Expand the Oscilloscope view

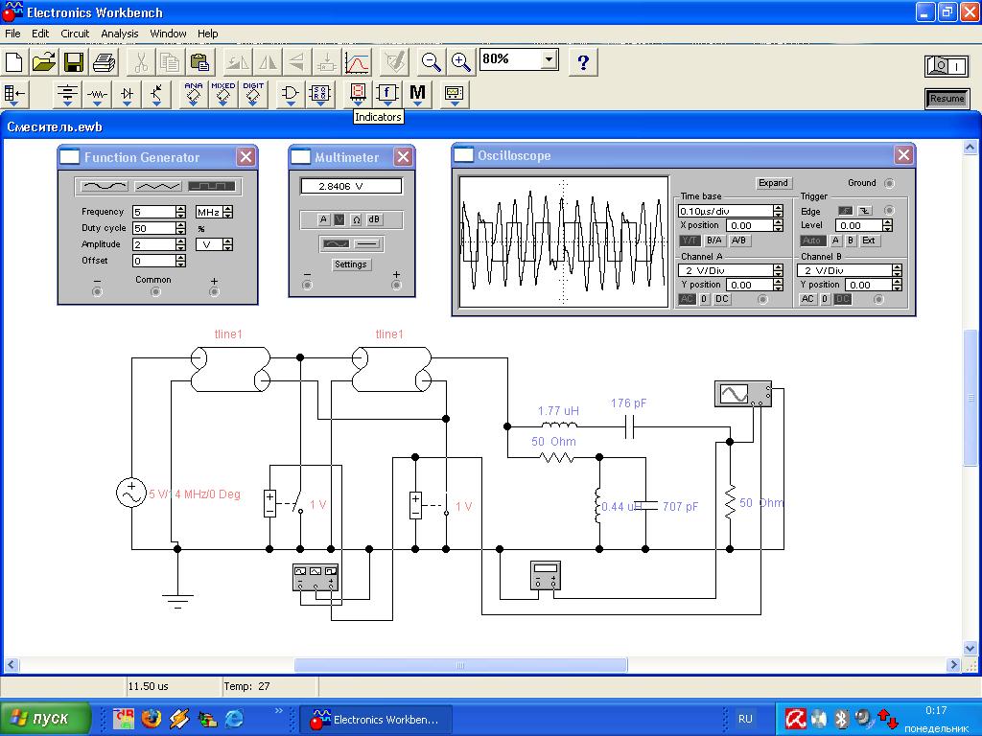[773, 183]
